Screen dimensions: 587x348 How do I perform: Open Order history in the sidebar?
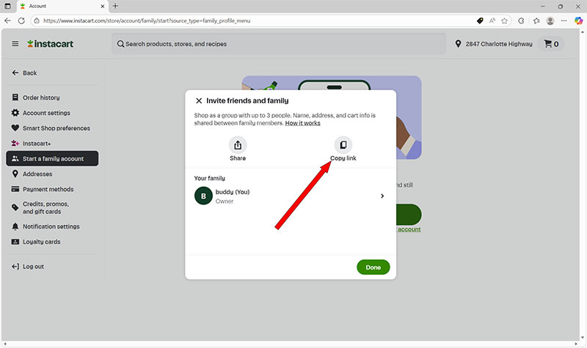point(41,97)
